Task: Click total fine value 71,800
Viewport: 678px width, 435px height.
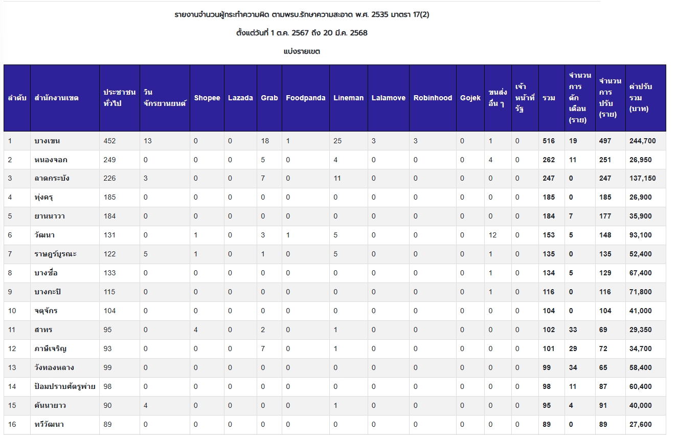Action: [641, 292]
